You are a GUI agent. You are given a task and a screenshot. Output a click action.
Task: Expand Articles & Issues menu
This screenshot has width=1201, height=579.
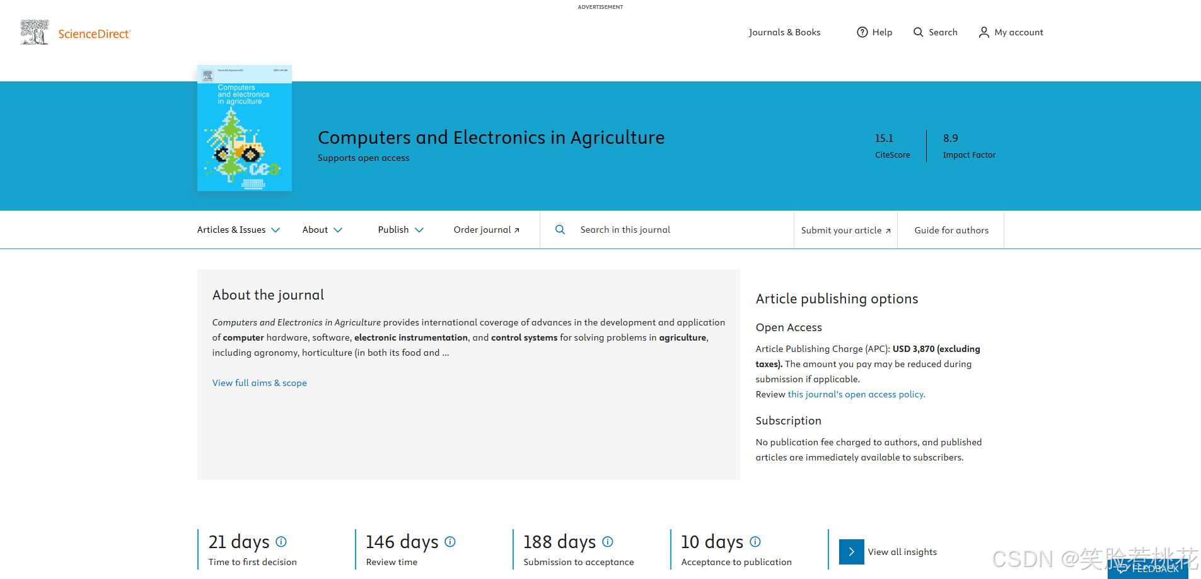[x=238, y=230]
